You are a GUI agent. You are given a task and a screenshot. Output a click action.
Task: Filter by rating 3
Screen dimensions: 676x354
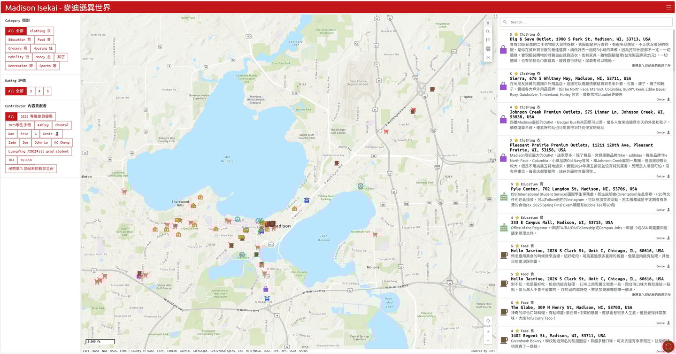coord(31,91)
